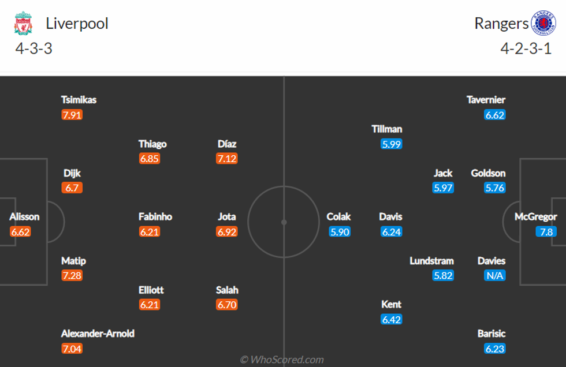Click Davies' N/A rating badge
The width and height of the screenshot is (566, 367).
495,276
